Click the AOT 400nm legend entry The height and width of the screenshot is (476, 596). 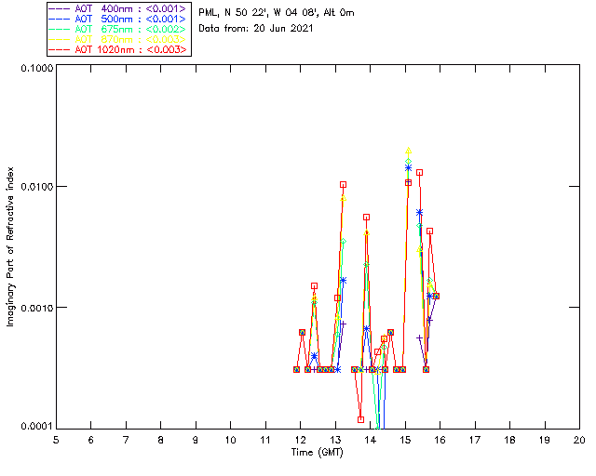117,8
